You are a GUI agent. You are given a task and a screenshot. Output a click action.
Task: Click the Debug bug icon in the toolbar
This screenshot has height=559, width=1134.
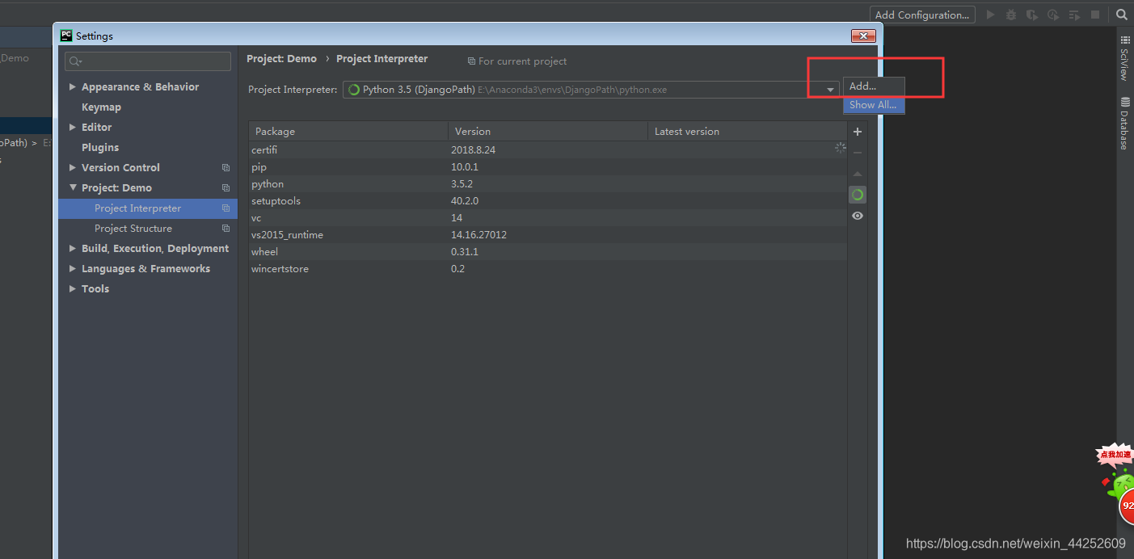pyautogui.click(x=1011, y=15)
